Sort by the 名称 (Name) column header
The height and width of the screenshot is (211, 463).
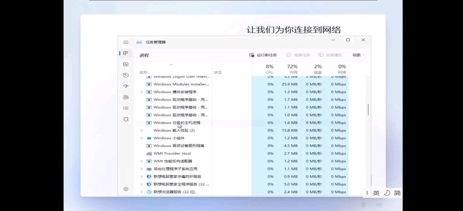point(144,72)
